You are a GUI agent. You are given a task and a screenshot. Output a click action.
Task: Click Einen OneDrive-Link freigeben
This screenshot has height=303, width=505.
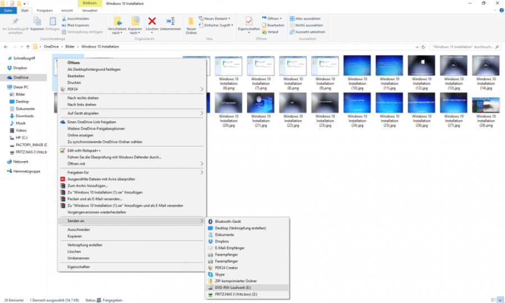pos(131,122)
